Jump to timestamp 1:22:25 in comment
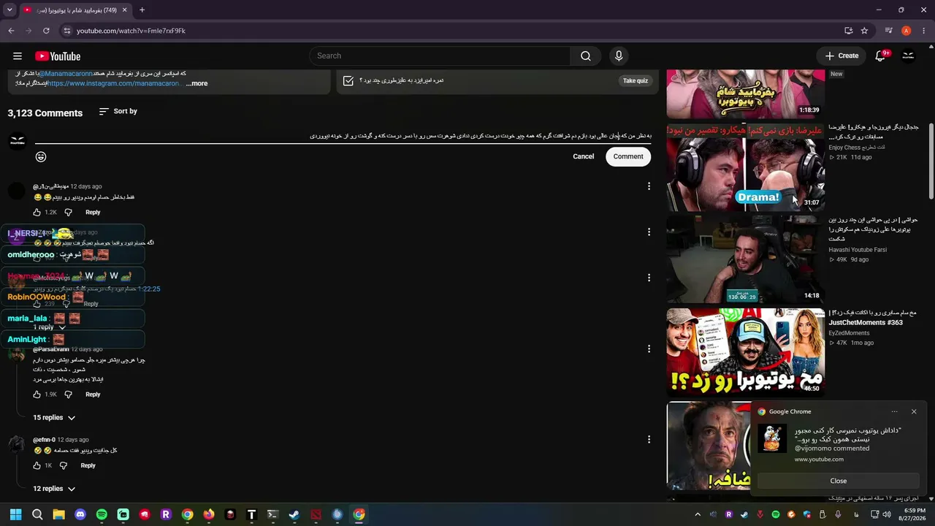 click(148, 289)
